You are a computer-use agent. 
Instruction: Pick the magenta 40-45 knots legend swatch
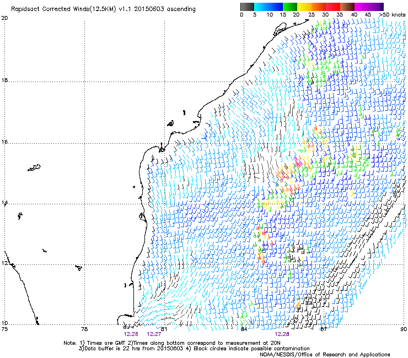click(x=362, y=7)
